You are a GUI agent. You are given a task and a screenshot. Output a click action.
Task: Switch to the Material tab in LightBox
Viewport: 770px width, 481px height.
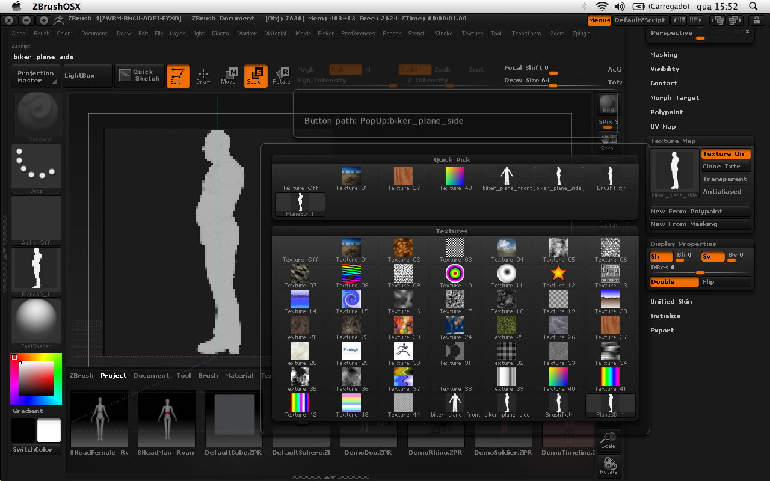[x=239, y=376]
